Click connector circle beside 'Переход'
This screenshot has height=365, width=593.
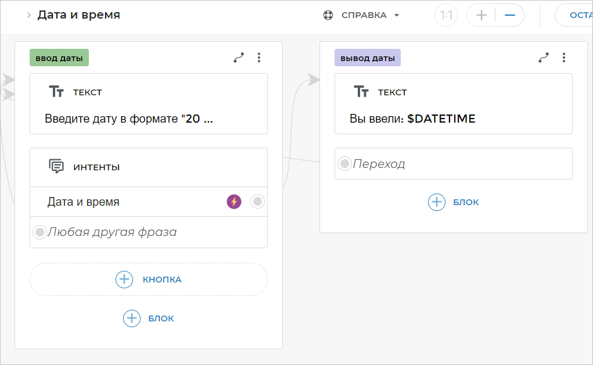[344, 164]
